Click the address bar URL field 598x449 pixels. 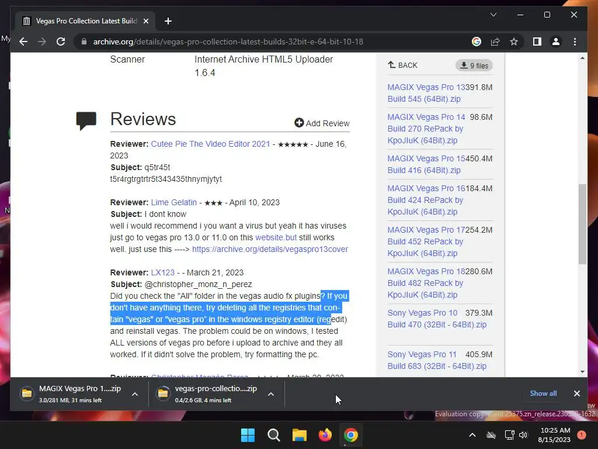coord(228,42)
